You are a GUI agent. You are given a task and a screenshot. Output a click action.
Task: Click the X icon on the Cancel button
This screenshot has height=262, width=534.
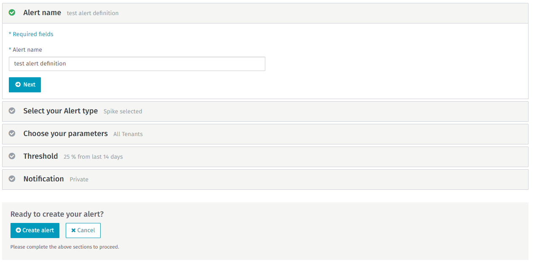tap(73, 230)
